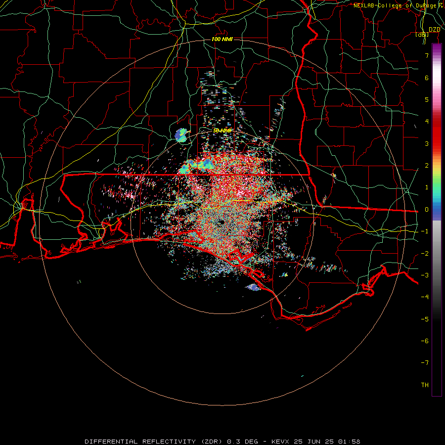Select the -7 value on the color scale
Viewport: 445px width, 445px height.
[425, 363]
